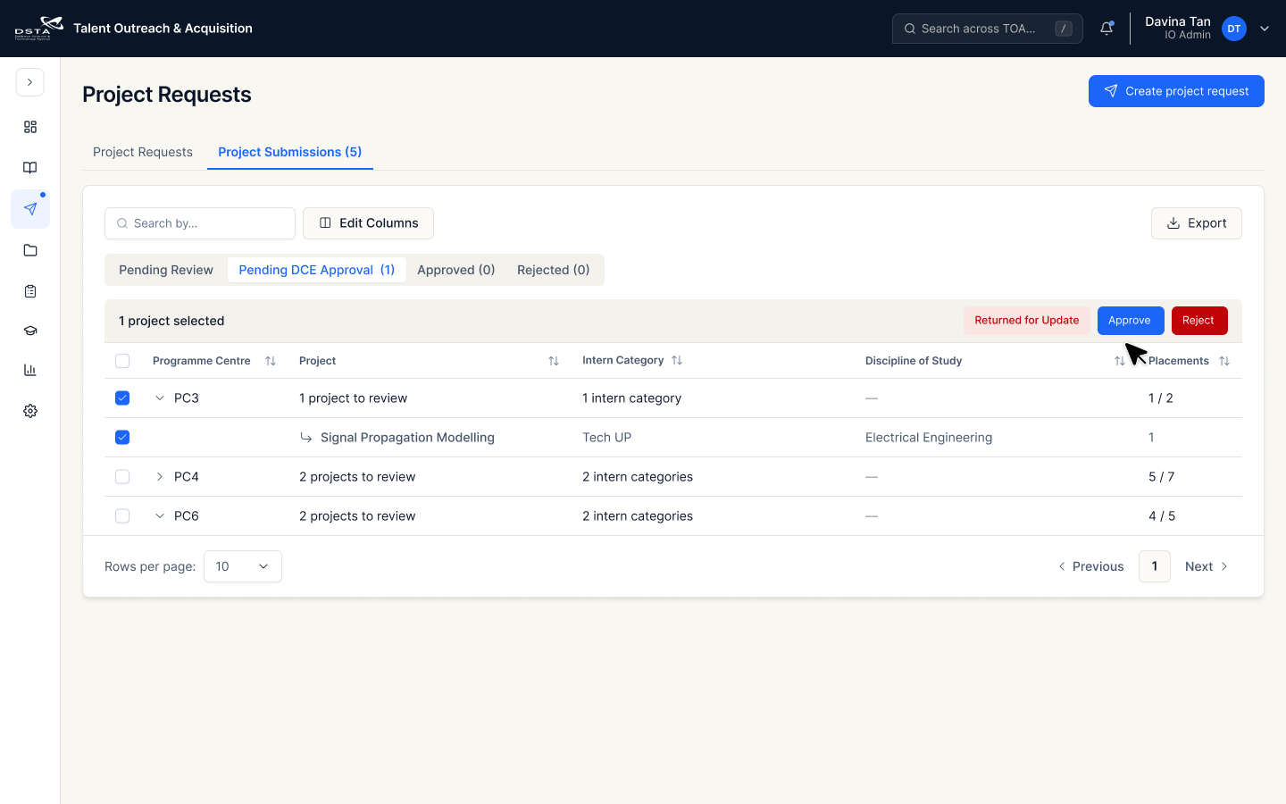This screenshot has width=1286, height=804.
Task: Select the paper plane icon in the sidebar
Action: click(x=30, y=209)
